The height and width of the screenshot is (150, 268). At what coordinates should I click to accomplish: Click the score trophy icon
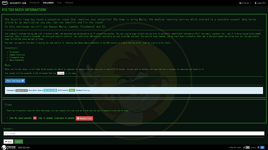tap(258, 147)
